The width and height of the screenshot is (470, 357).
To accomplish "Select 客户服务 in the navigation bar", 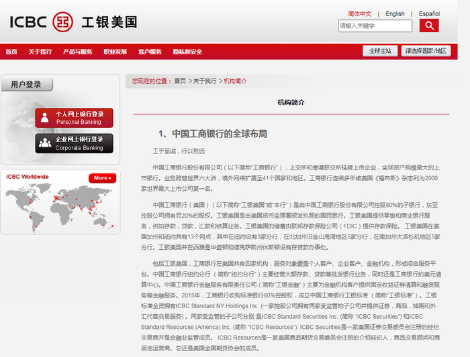I will pos(150,52).
